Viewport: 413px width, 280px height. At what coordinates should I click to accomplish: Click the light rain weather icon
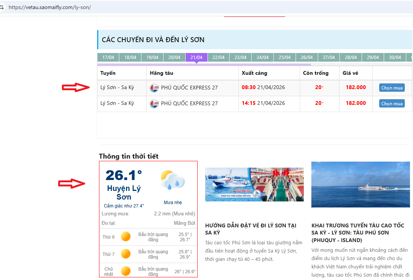(173, 180)
